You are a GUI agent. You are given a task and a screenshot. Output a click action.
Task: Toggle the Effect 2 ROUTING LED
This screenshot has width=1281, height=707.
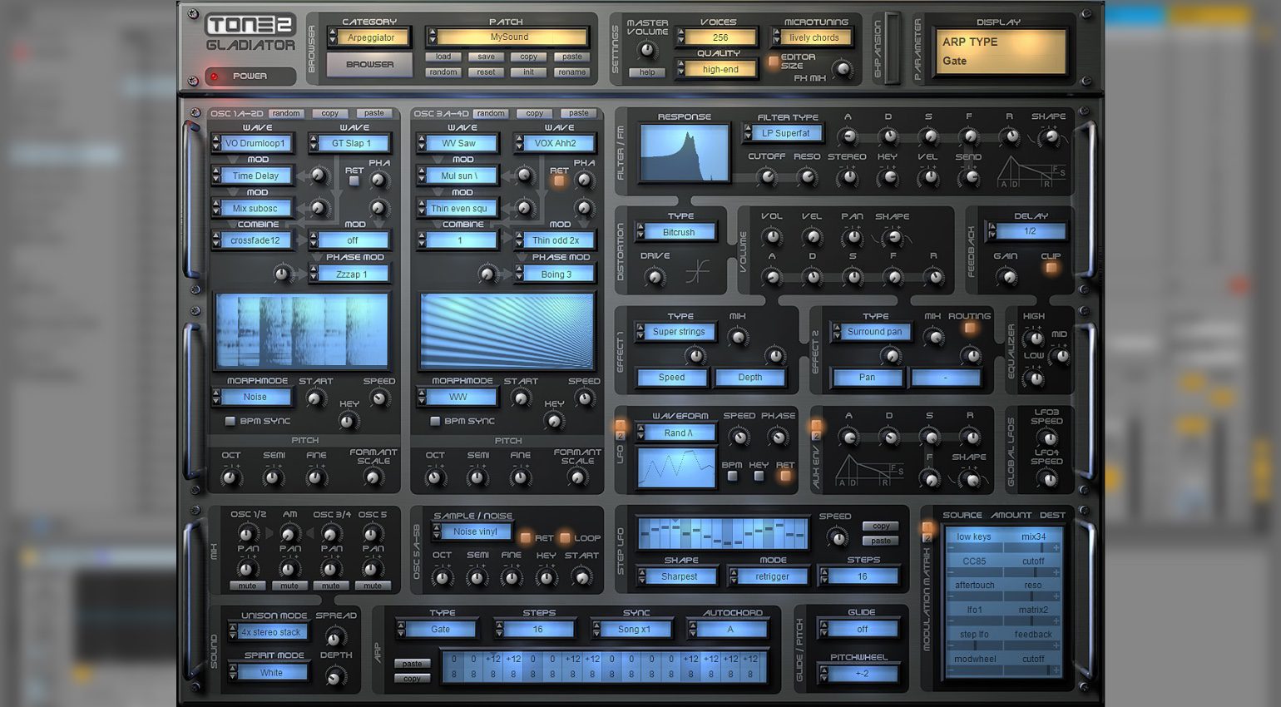click(970, 328)
